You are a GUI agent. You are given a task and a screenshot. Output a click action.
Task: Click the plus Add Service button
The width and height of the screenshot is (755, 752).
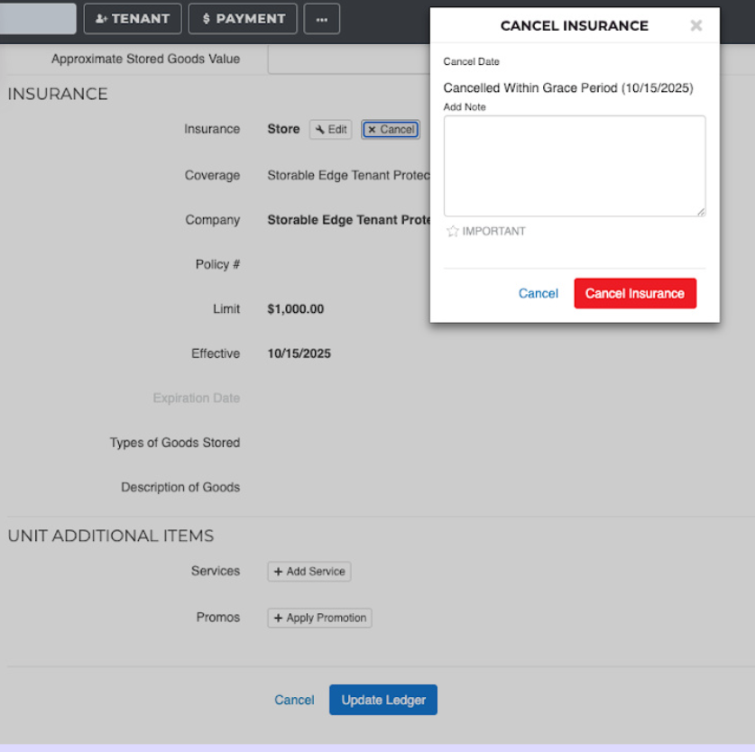[x=308, y=572]
